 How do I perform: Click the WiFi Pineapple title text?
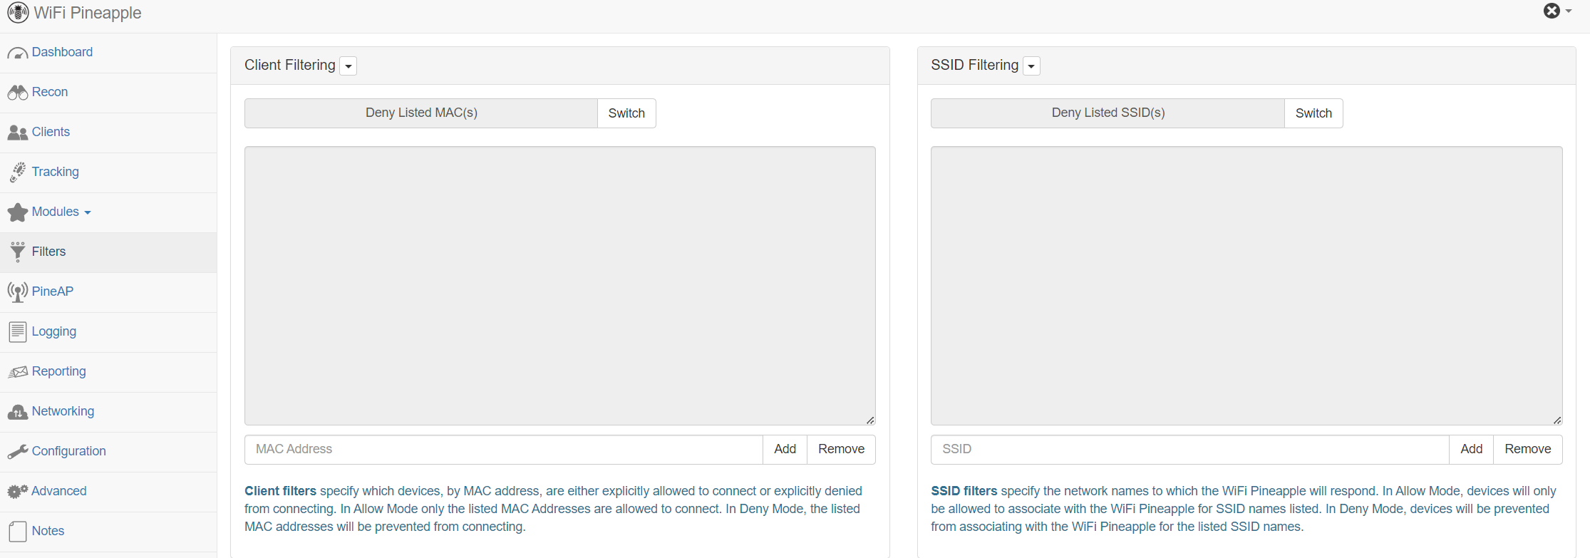tap(88, 13)
